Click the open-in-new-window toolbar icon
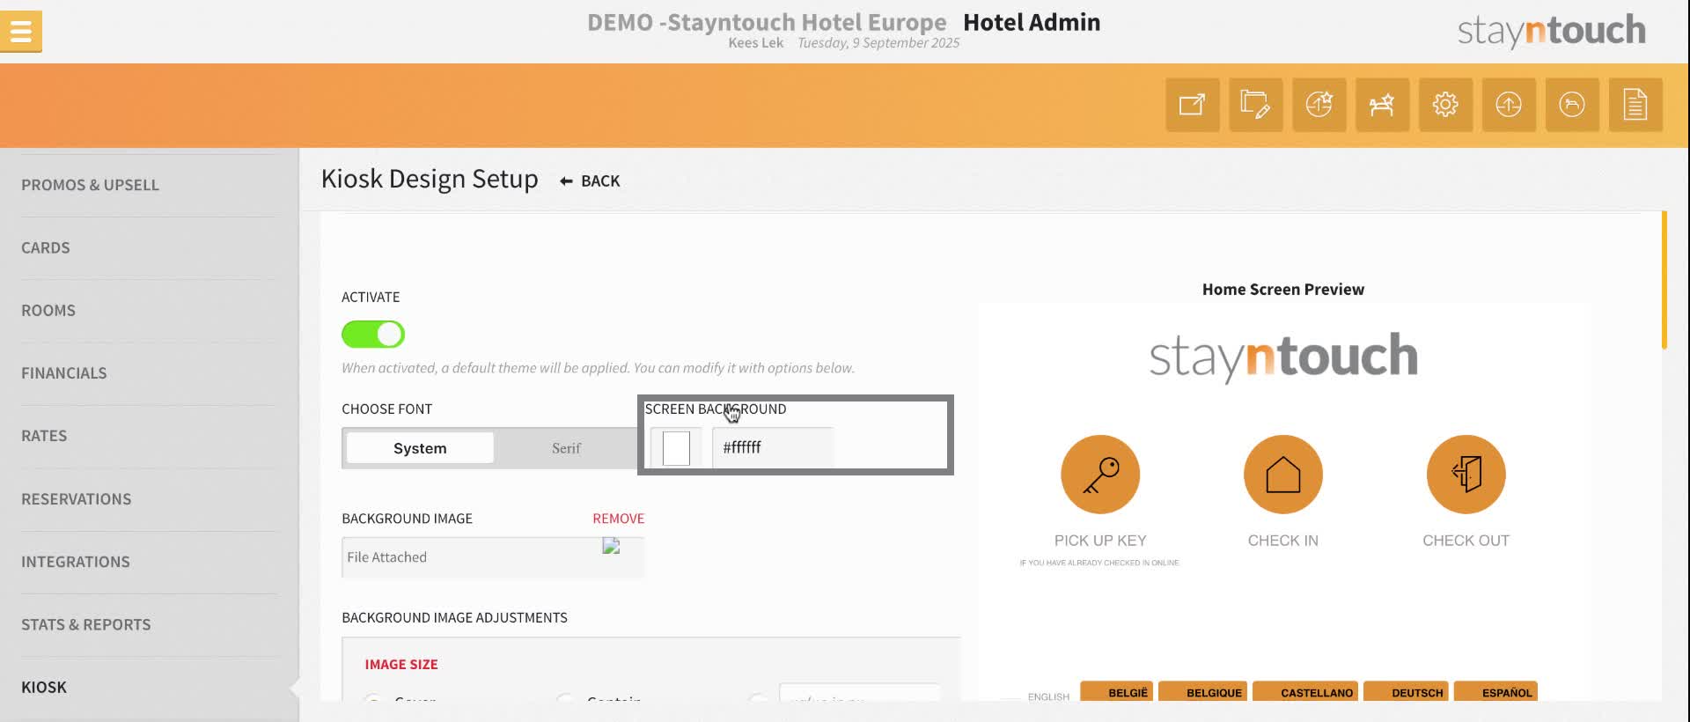The width and height of the screenshot is (1690, 722). point(1193,105)
